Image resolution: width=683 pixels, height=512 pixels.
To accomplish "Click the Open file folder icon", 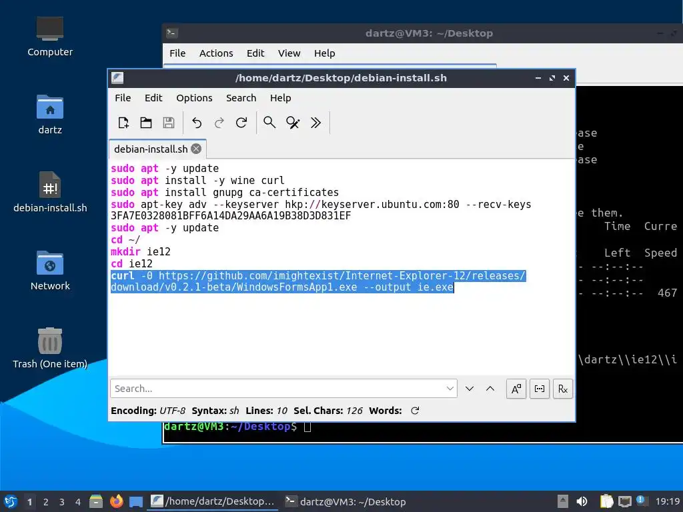I will pyautogui.click(x=146, y=123).
